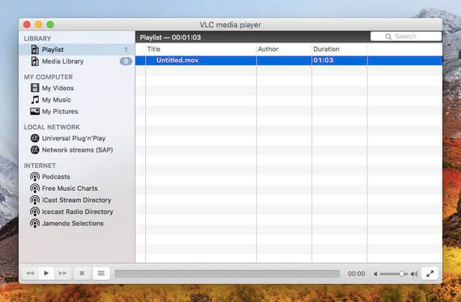Click the INTERNET section header

click(40, 166)
